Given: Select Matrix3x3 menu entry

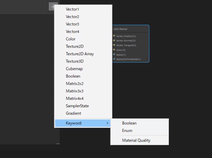Looking at the screenshot, I should (83, 91).
